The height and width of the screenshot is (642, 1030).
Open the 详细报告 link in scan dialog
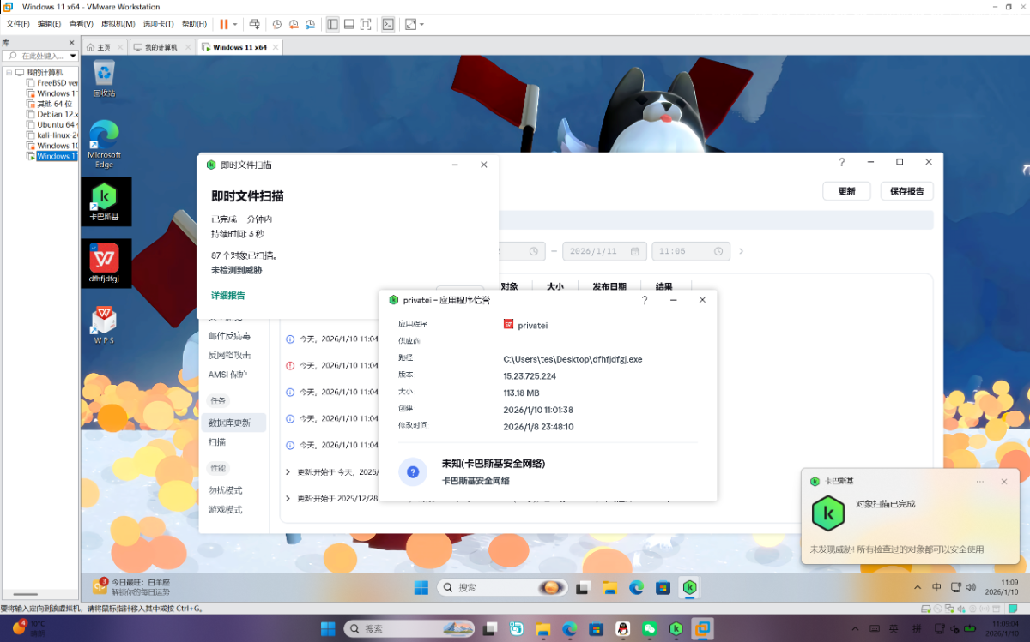click(228, 296)
